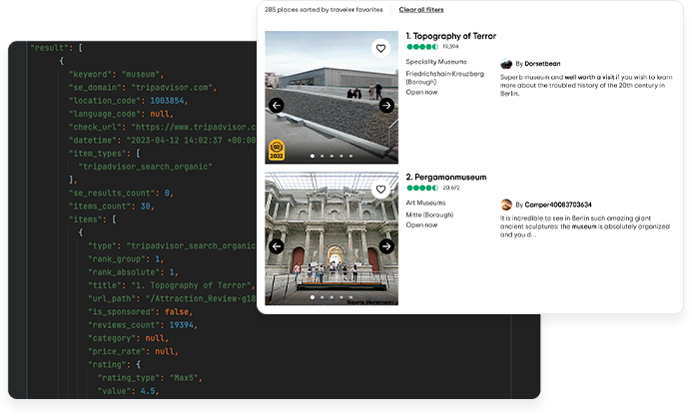Show previous photo of Pergamonmuseum
The image size is (692, 416).
coord(277,246)
